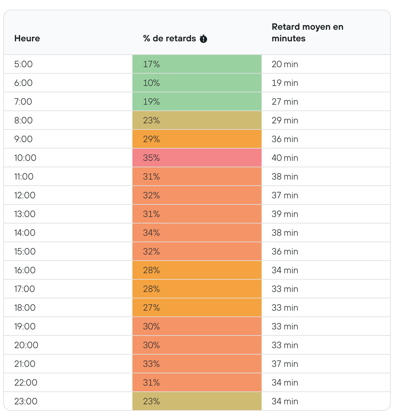Click the 40 min average delay value
Screen dimensions: 394x414
285,158
